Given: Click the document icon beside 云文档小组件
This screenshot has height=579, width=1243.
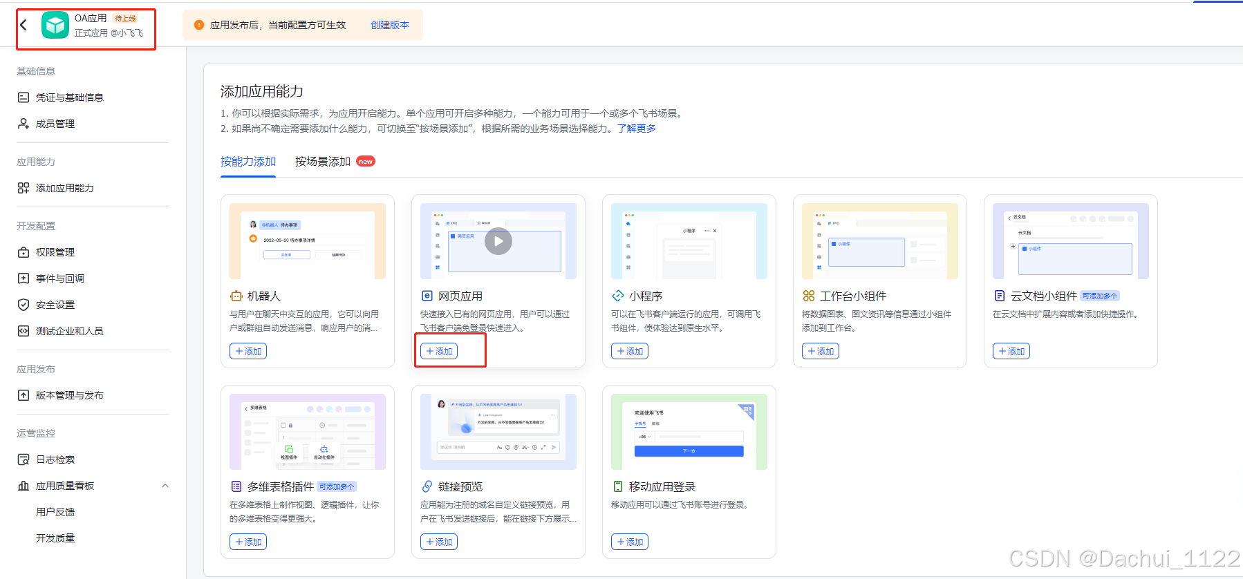Looking at the screenshot, I should [x=1000, y=296].
